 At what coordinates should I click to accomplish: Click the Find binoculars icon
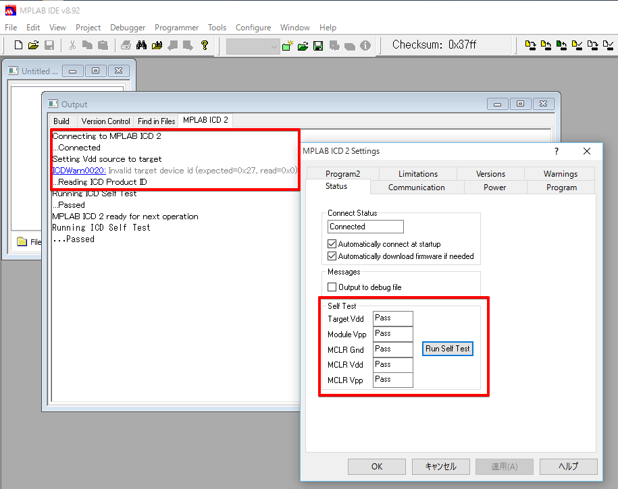pyautogui.click(x=141, y=45)
